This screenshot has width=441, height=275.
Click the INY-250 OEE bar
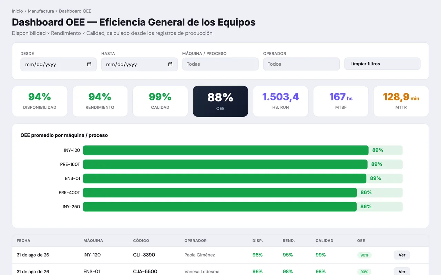point(220,207)
